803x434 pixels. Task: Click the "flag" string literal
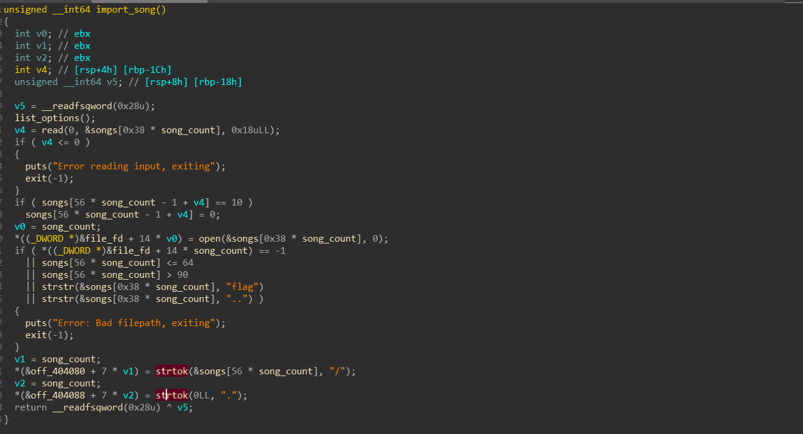(242, 287)
